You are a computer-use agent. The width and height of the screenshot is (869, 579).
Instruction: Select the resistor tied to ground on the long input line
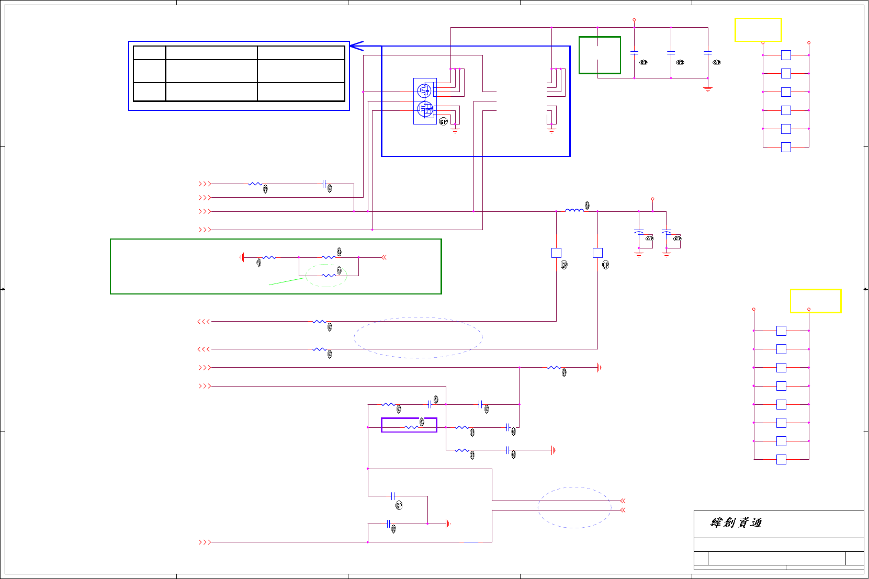click(x=554, y=368)
